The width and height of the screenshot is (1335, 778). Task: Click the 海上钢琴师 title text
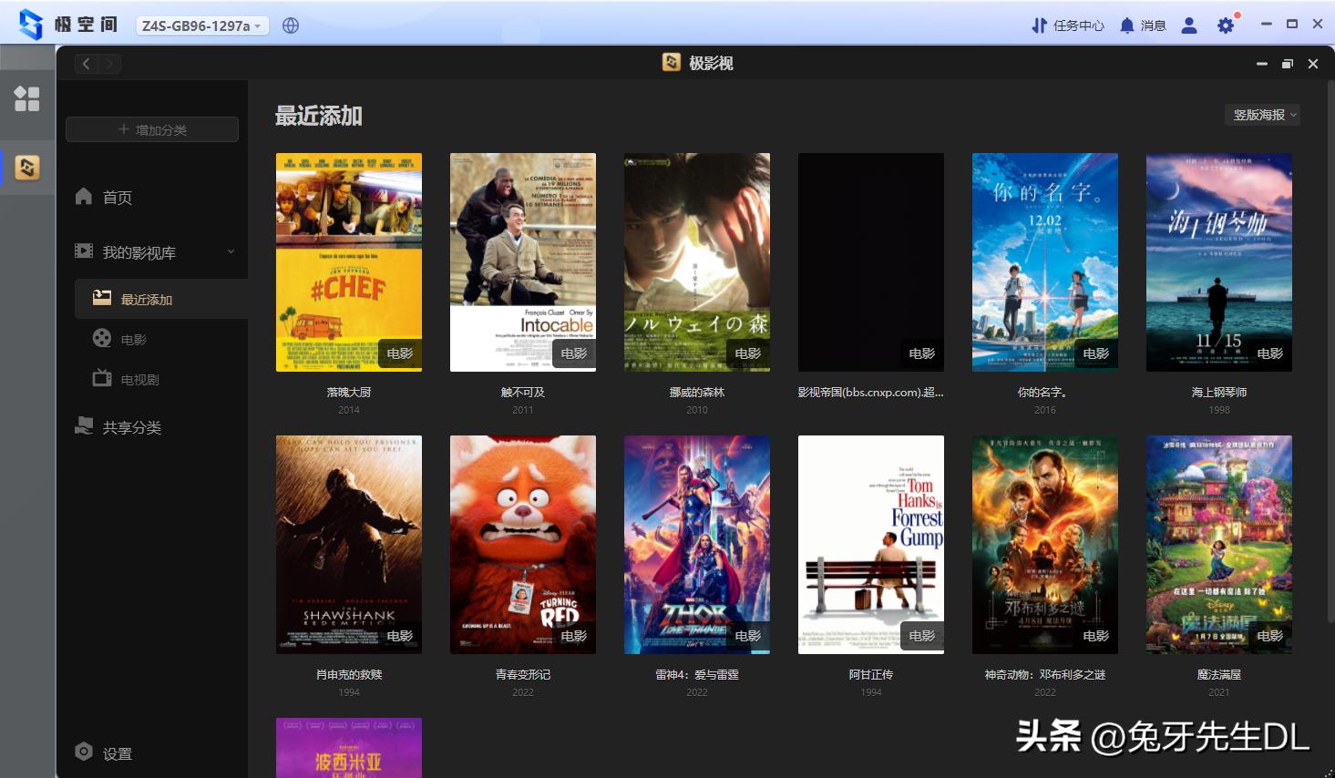coord(1219,392)
